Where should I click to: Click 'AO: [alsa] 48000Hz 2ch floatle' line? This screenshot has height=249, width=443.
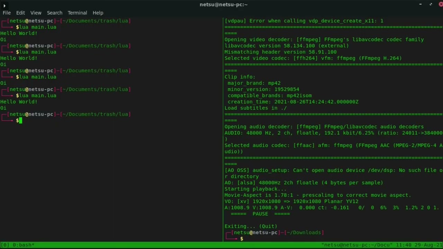point(304,183)
